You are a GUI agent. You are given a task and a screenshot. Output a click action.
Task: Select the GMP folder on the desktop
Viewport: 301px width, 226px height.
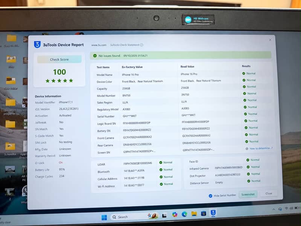pyautogui.click(x=10, y=127)
